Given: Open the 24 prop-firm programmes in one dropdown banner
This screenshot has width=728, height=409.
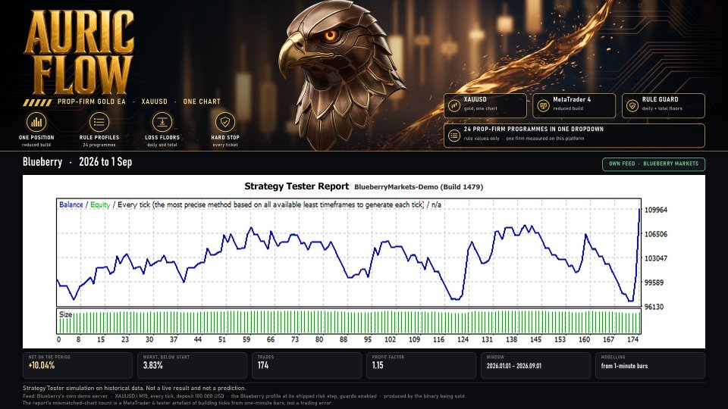Looking at the screenshot, I should click(574, 136).
